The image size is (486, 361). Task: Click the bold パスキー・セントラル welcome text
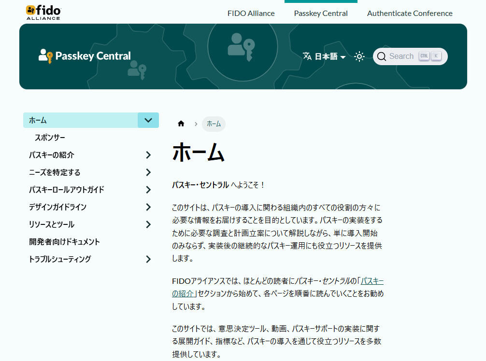(200, 185)
